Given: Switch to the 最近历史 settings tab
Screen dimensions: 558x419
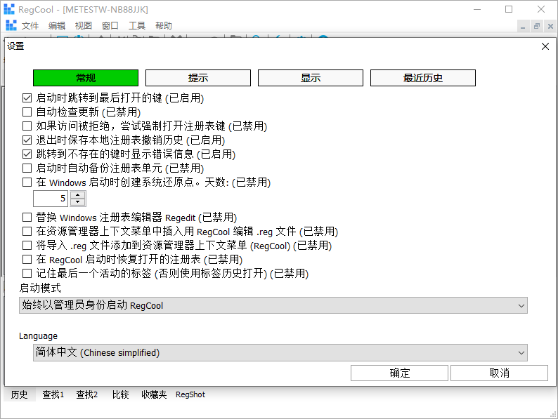Looking at the screenshot, I should click(423, 78).
